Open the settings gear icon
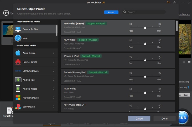The width and height of the screenshot is (192, 127). [x=175, y=2]
